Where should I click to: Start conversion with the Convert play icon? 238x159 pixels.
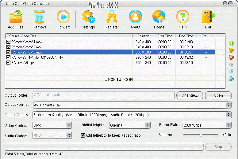click(63, 17)
